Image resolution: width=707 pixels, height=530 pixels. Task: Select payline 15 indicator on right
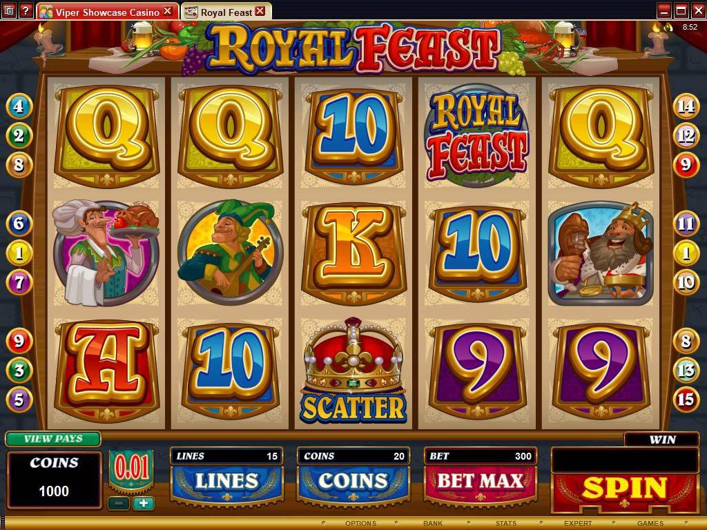point(686,400)
